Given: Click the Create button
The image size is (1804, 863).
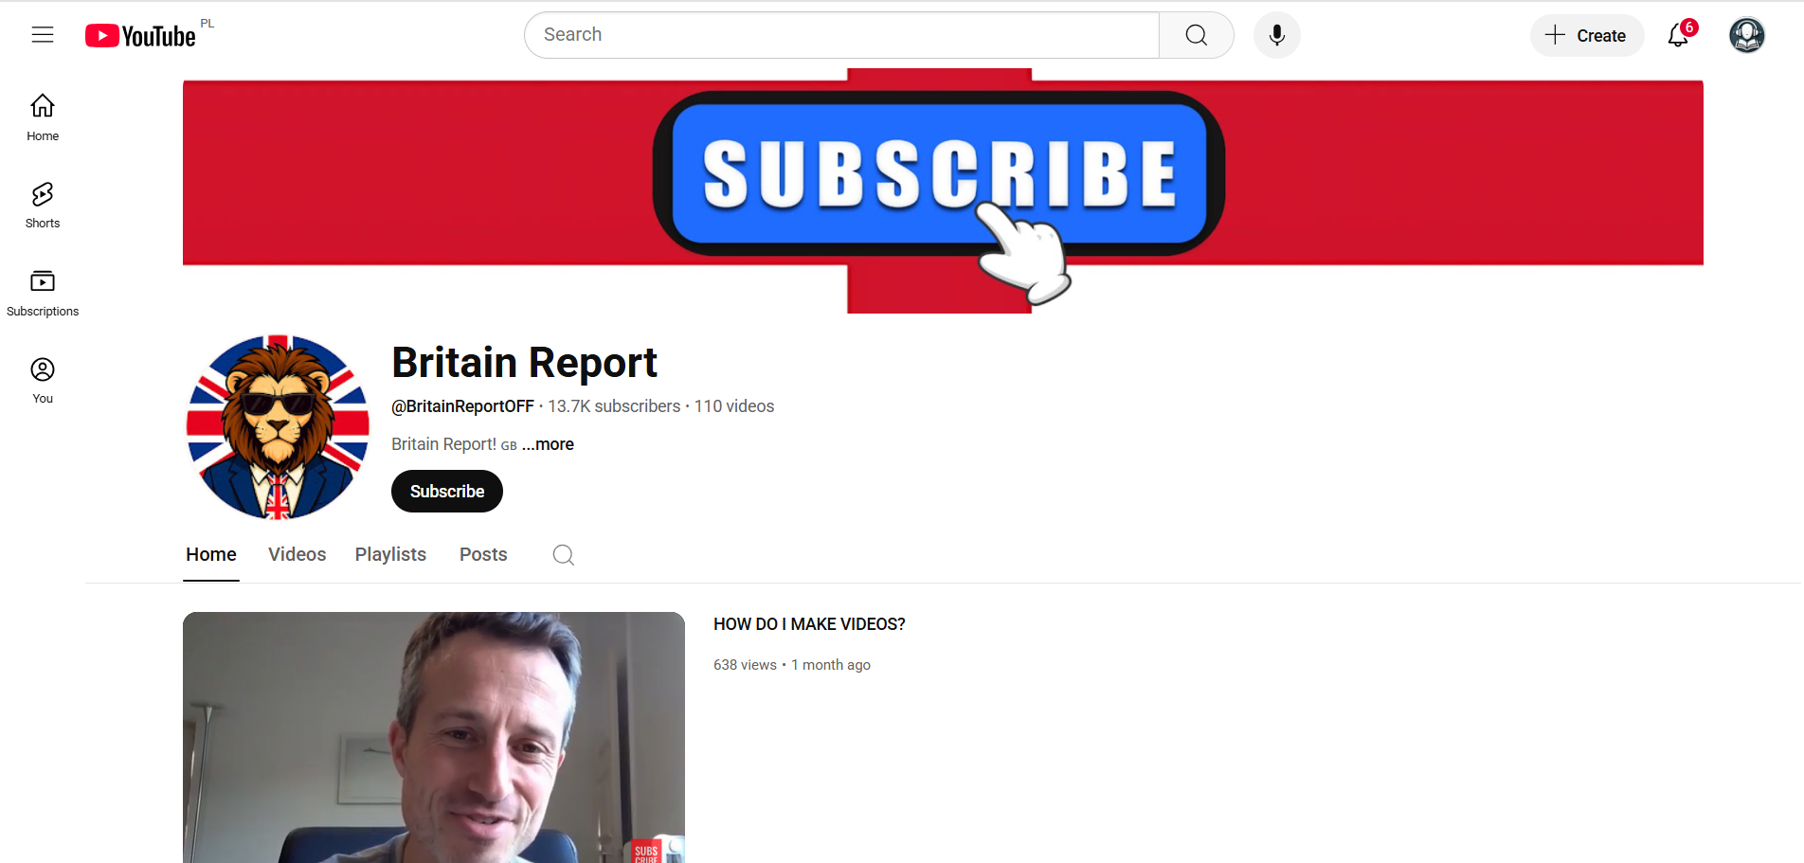Looking at the screenshot, I should pyautogui.click(x=1587, y=35).
